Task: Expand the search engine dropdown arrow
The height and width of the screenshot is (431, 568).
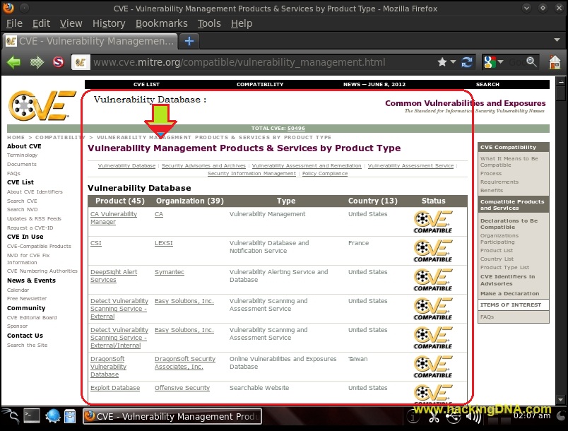Action: coord(500,62)
